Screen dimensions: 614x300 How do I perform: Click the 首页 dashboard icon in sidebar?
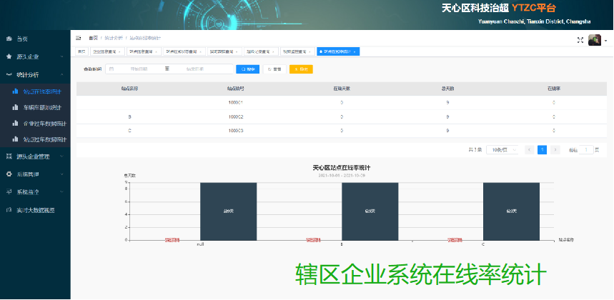pos(9,38)
